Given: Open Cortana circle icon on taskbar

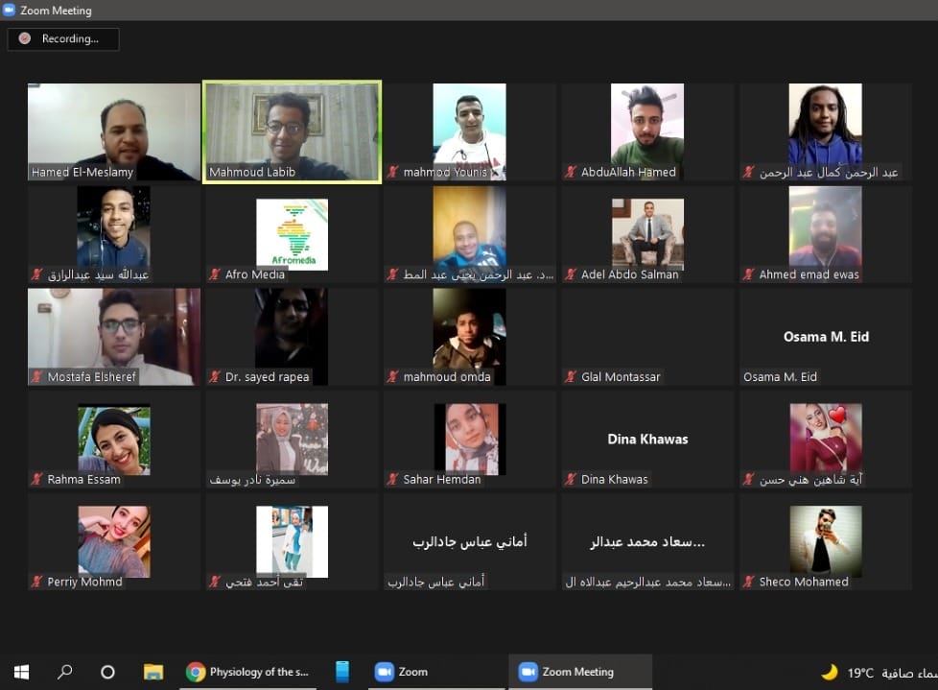Looking at the screenshot, I should point(107,672).
